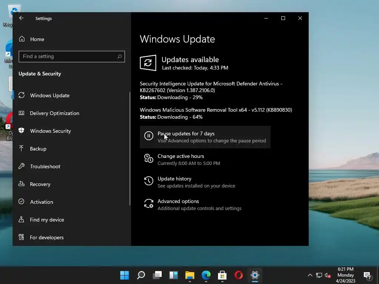Open Advanced options link
The width and height of the screenshot is (379, 284).
(x=205, y=204)
